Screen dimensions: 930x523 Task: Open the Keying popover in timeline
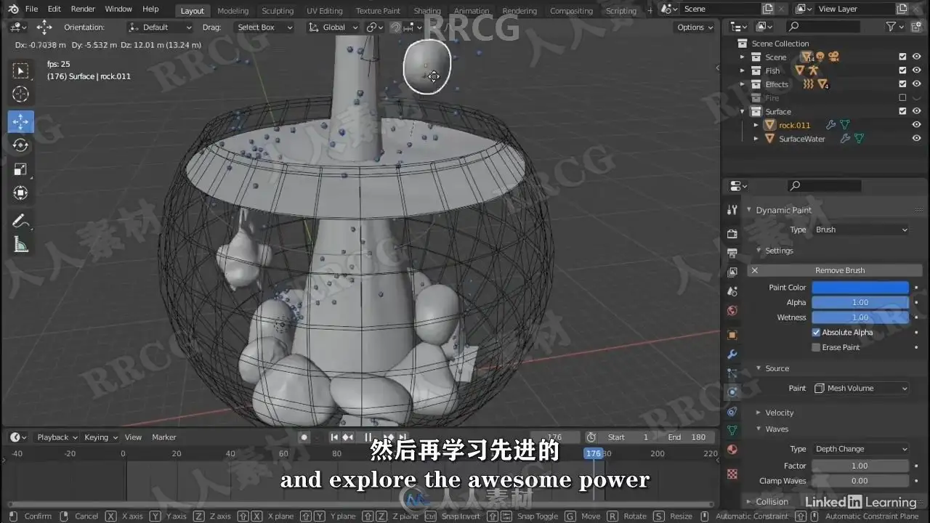click(x=100, y=437)
